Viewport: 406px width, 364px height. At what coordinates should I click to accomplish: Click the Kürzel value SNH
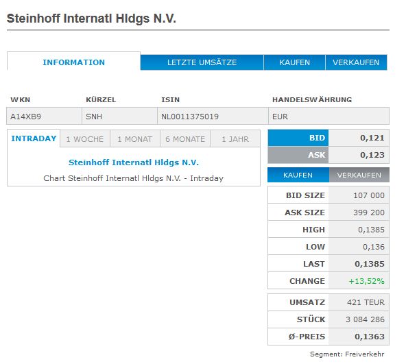[94, 117]
